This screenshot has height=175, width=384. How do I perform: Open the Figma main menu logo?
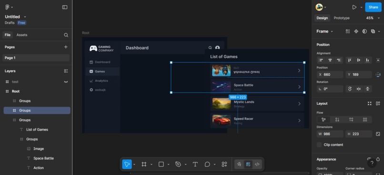click(x=7, y=7)
